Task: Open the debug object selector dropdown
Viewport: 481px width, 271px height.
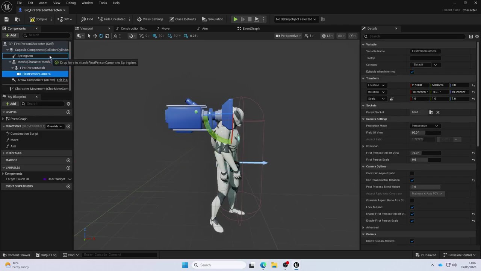Action: click(x=296, y=19)
